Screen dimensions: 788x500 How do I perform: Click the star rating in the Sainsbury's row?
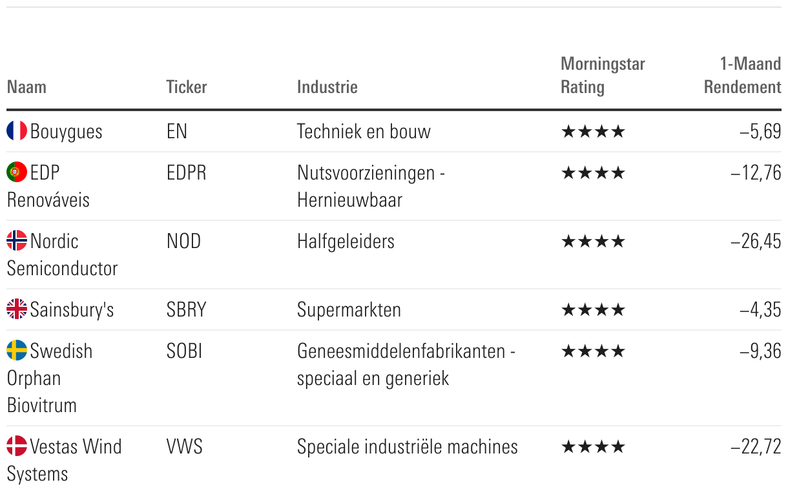(593, 310)
